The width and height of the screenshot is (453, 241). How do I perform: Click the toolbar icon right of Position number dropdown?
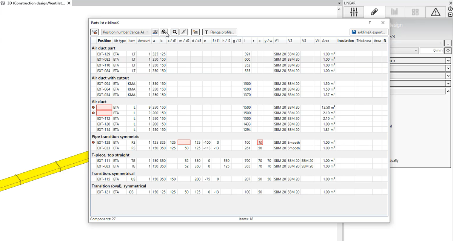point(155,32)
